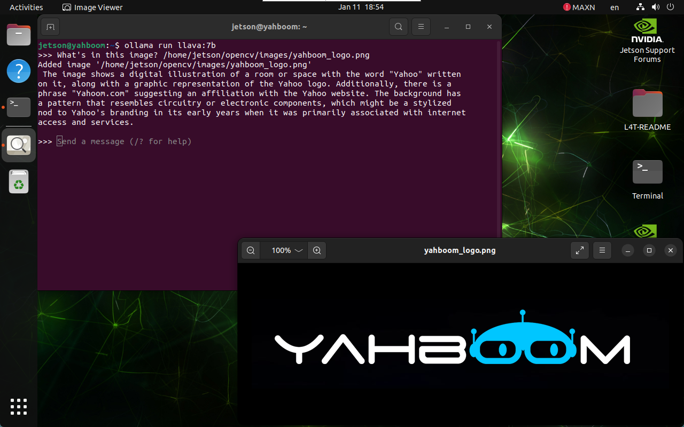Open the MAXN power mode indicator
Screen dimensions: 684x427
click(x=579, y=7)
